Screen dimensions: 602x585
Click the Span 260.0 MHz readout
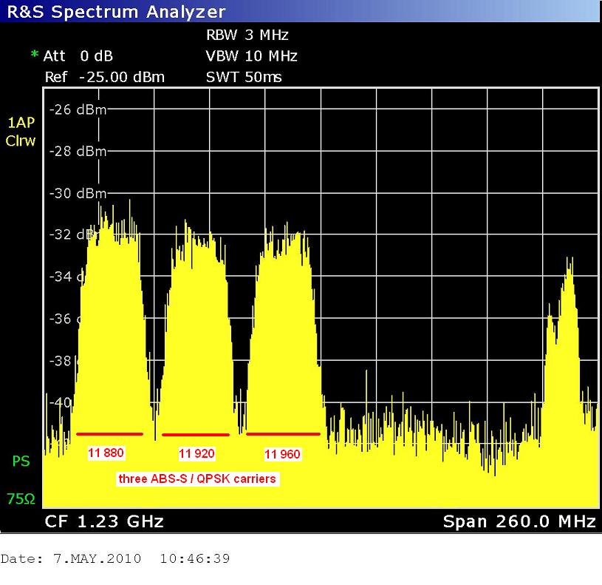(x=519, y=521)
